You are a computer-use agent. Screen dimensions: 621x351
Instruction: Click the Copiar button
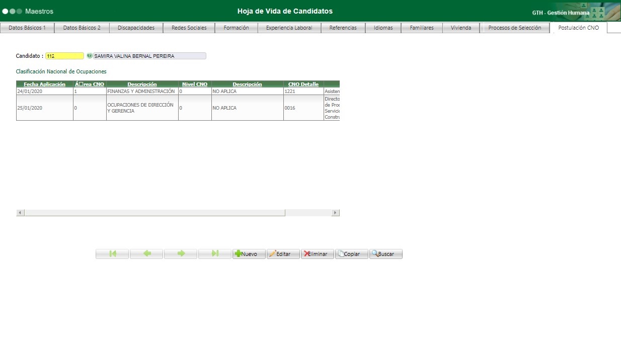[x=352, y=254]
